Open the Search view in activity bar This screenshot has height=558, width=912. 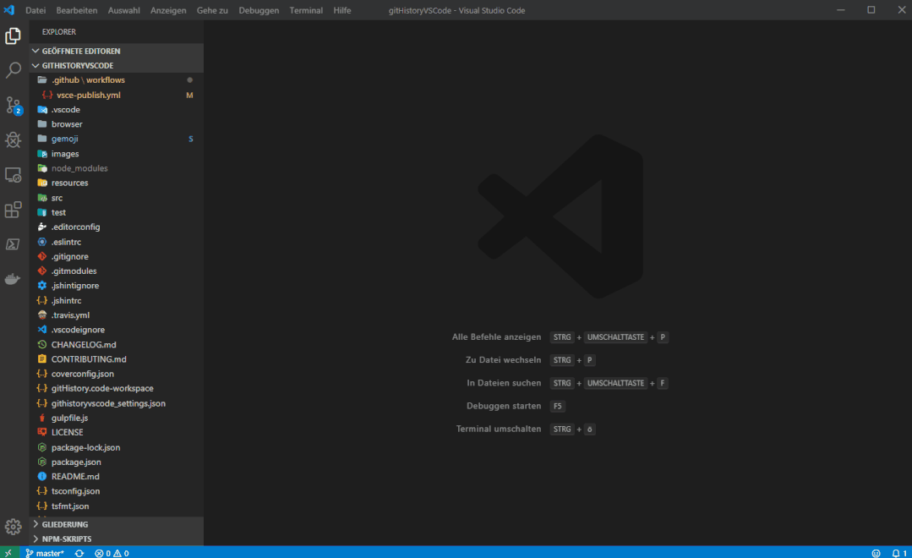(14, 70)
